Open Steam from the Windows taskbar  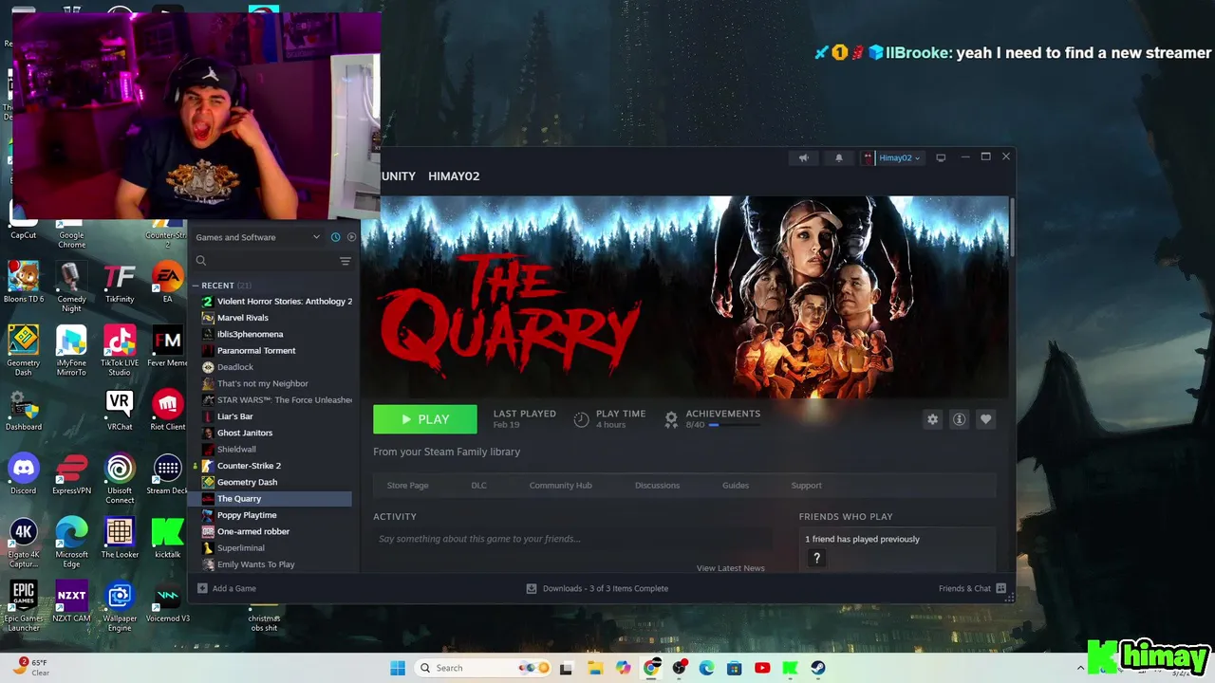(817, 668)
